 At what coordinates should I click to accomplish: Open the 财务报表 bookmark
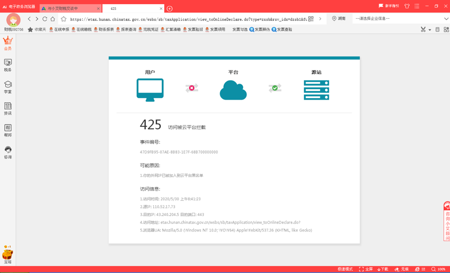click(104, 30)
